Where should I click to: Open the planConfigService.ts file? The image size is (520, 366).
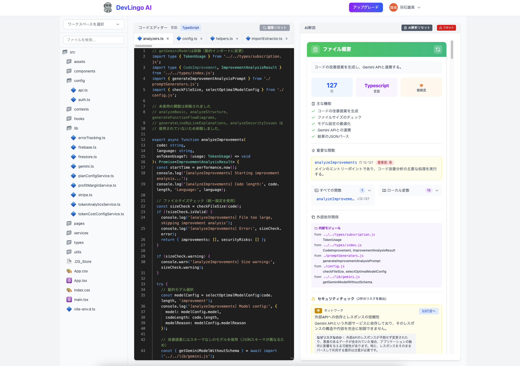click(x=96, y=176)
